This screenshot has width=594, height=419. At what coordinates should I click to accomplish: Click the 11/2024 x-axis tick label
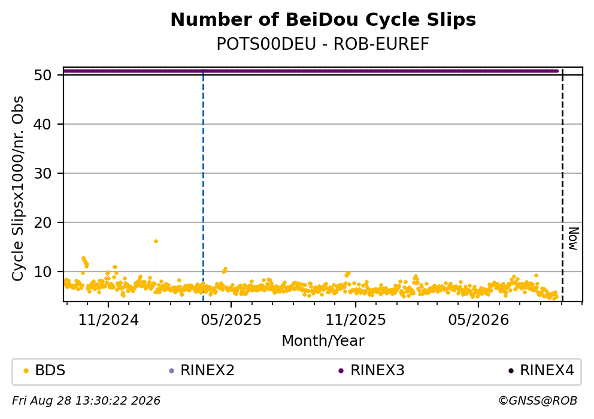[x=108, y=321]
